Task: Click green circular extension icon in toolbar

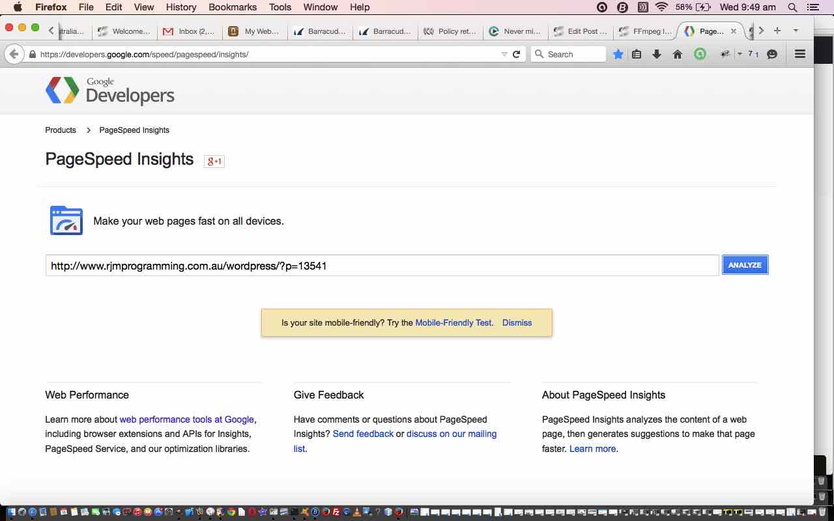Action: [700, 54]
